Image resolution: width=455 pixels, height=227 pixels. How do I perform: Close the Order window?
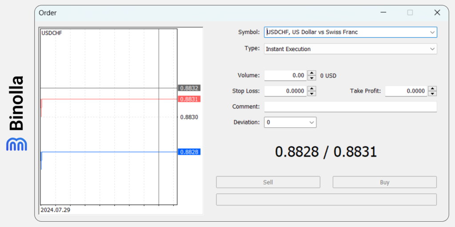[x=437, y=12]
